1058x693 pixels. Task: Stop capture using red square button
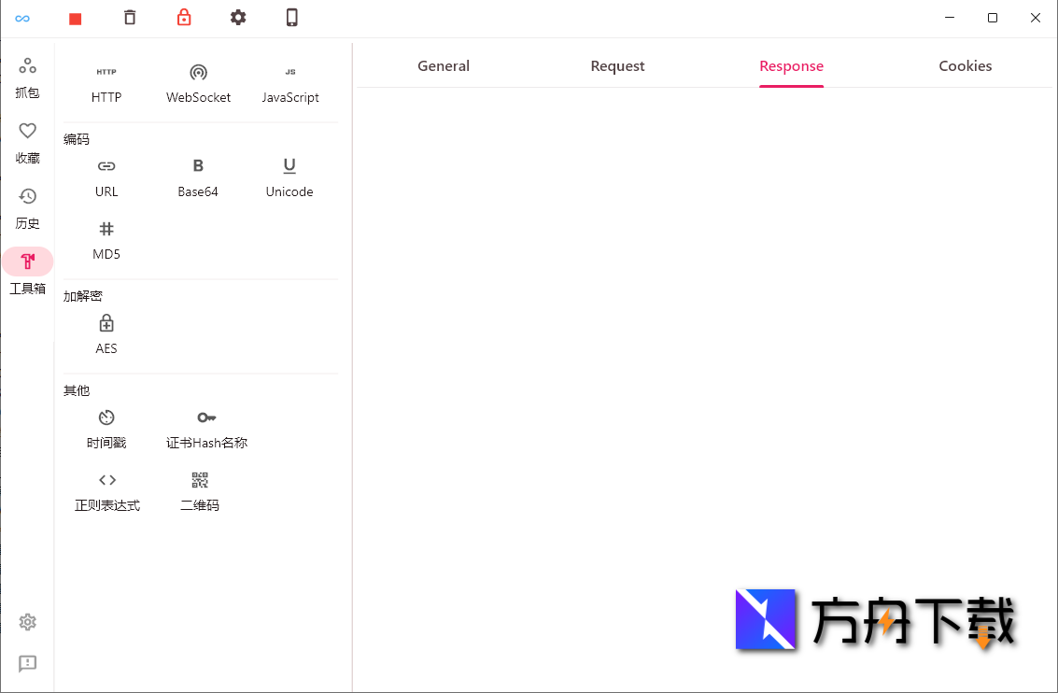(x=76, y=17)
